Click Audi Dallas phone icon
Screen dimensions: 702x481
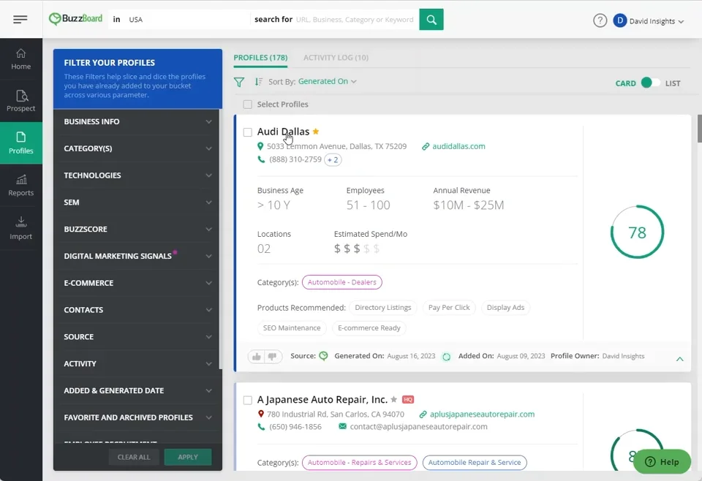click(x=261, y=159)
